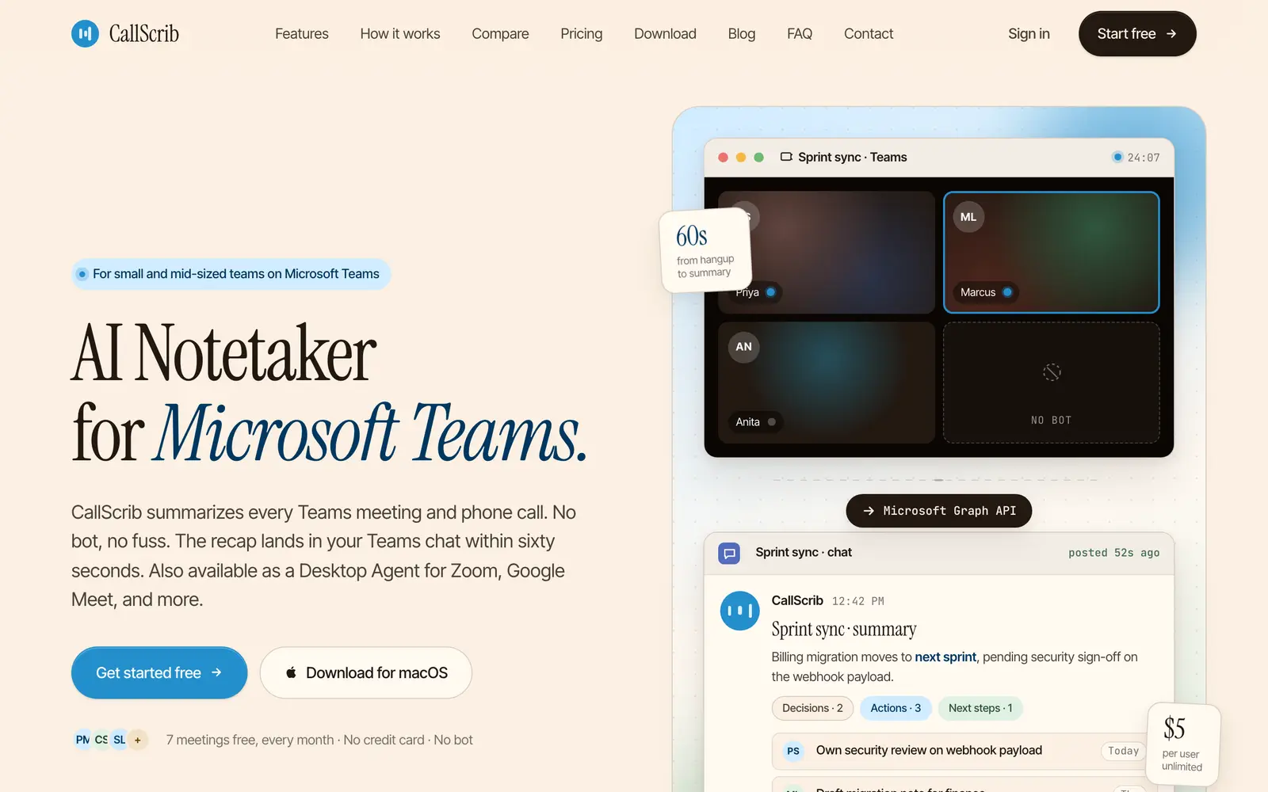Click the Microsoft Graph API pill
The height and width of the screenshot is (792, 1268).
[x=939, y=511]
